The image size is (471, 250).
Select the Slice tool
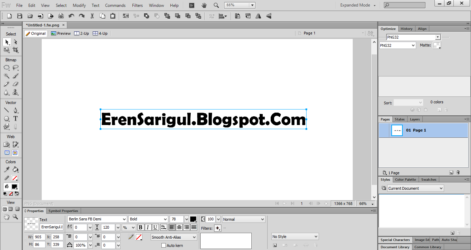[x=15, y=145]
